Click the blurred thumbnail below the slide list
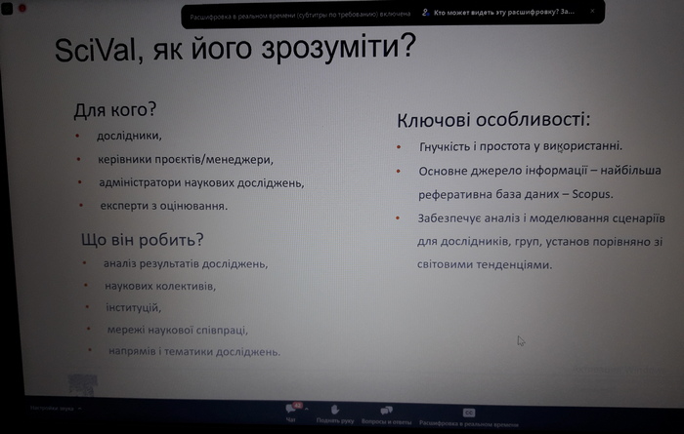 (x=83, y=384)
